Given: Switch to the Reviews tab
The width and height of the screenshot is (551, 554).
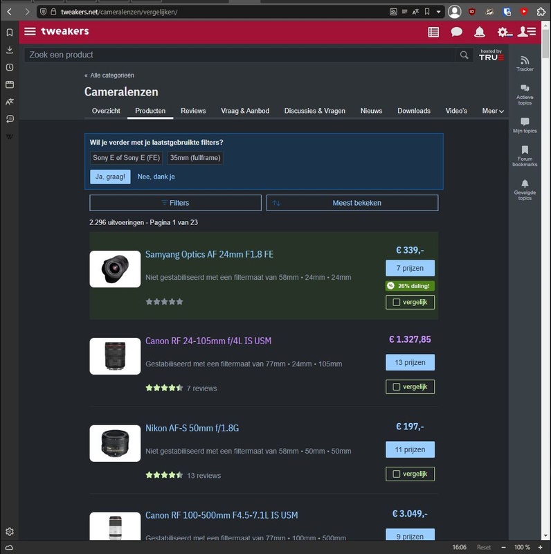Looking at the screenshot, I should 193,111.
